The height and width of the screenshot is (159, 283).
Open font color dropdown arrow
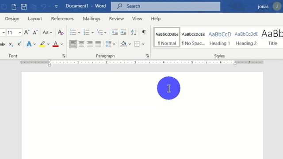click(61, 44)
